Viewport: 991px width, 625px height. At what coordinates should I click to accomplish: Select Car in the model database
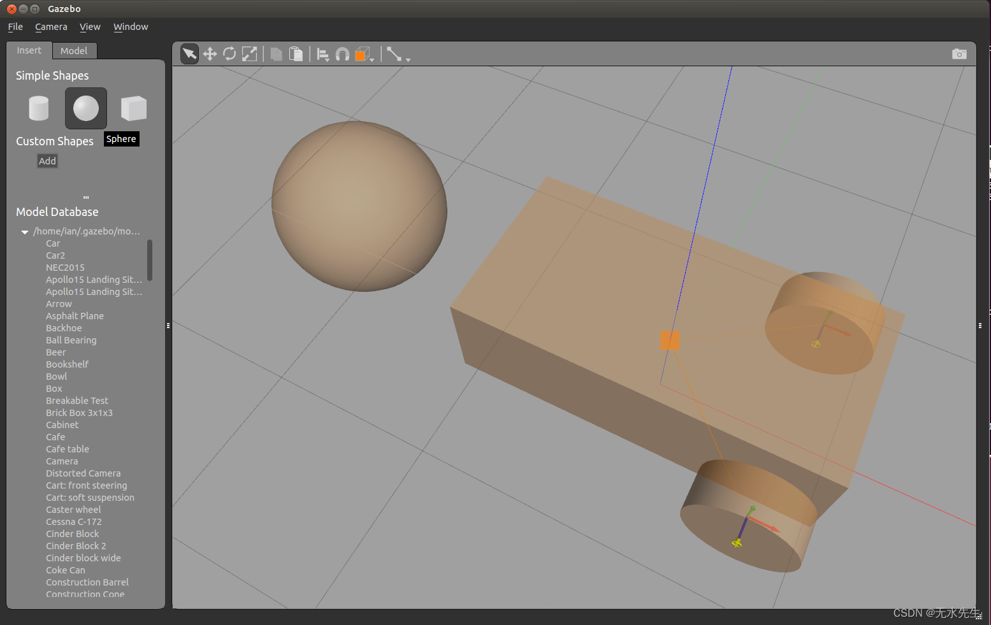click(x=53, y=243)
